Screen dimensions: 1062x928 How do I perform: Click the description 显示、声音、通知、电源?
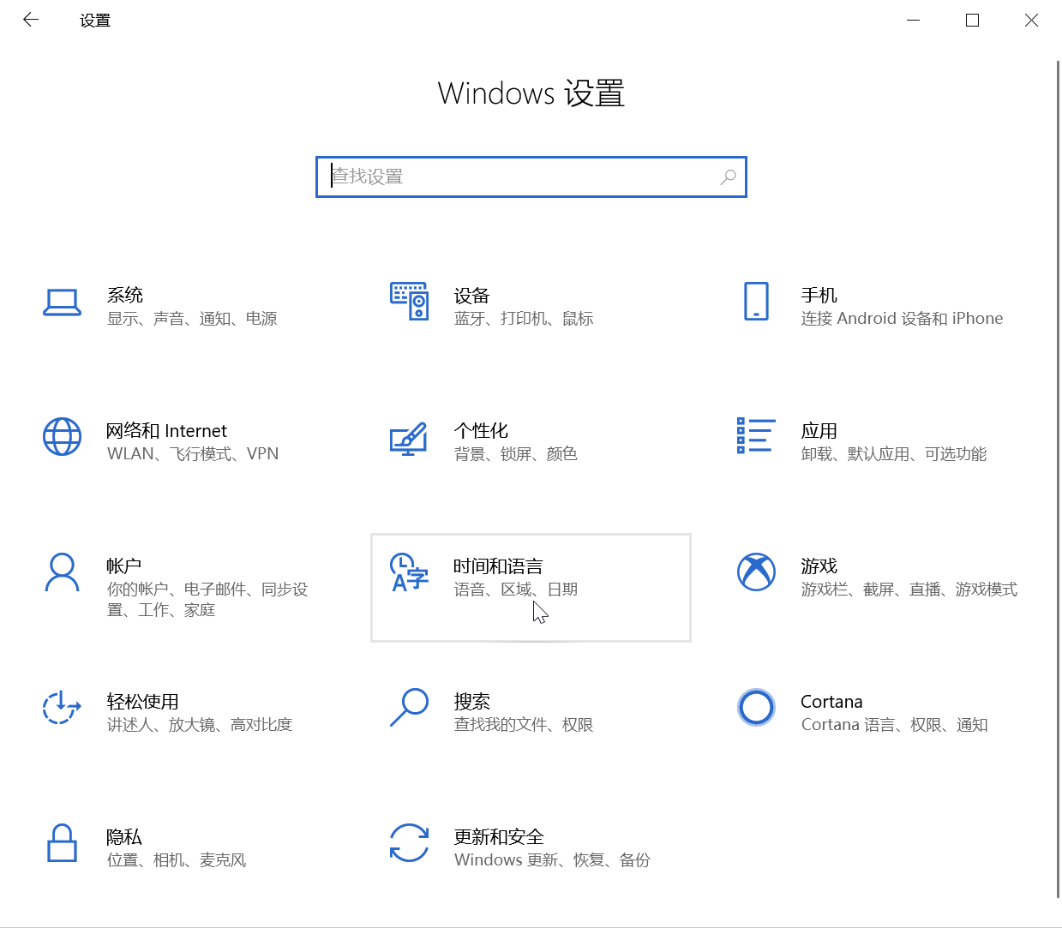(192, 319)
